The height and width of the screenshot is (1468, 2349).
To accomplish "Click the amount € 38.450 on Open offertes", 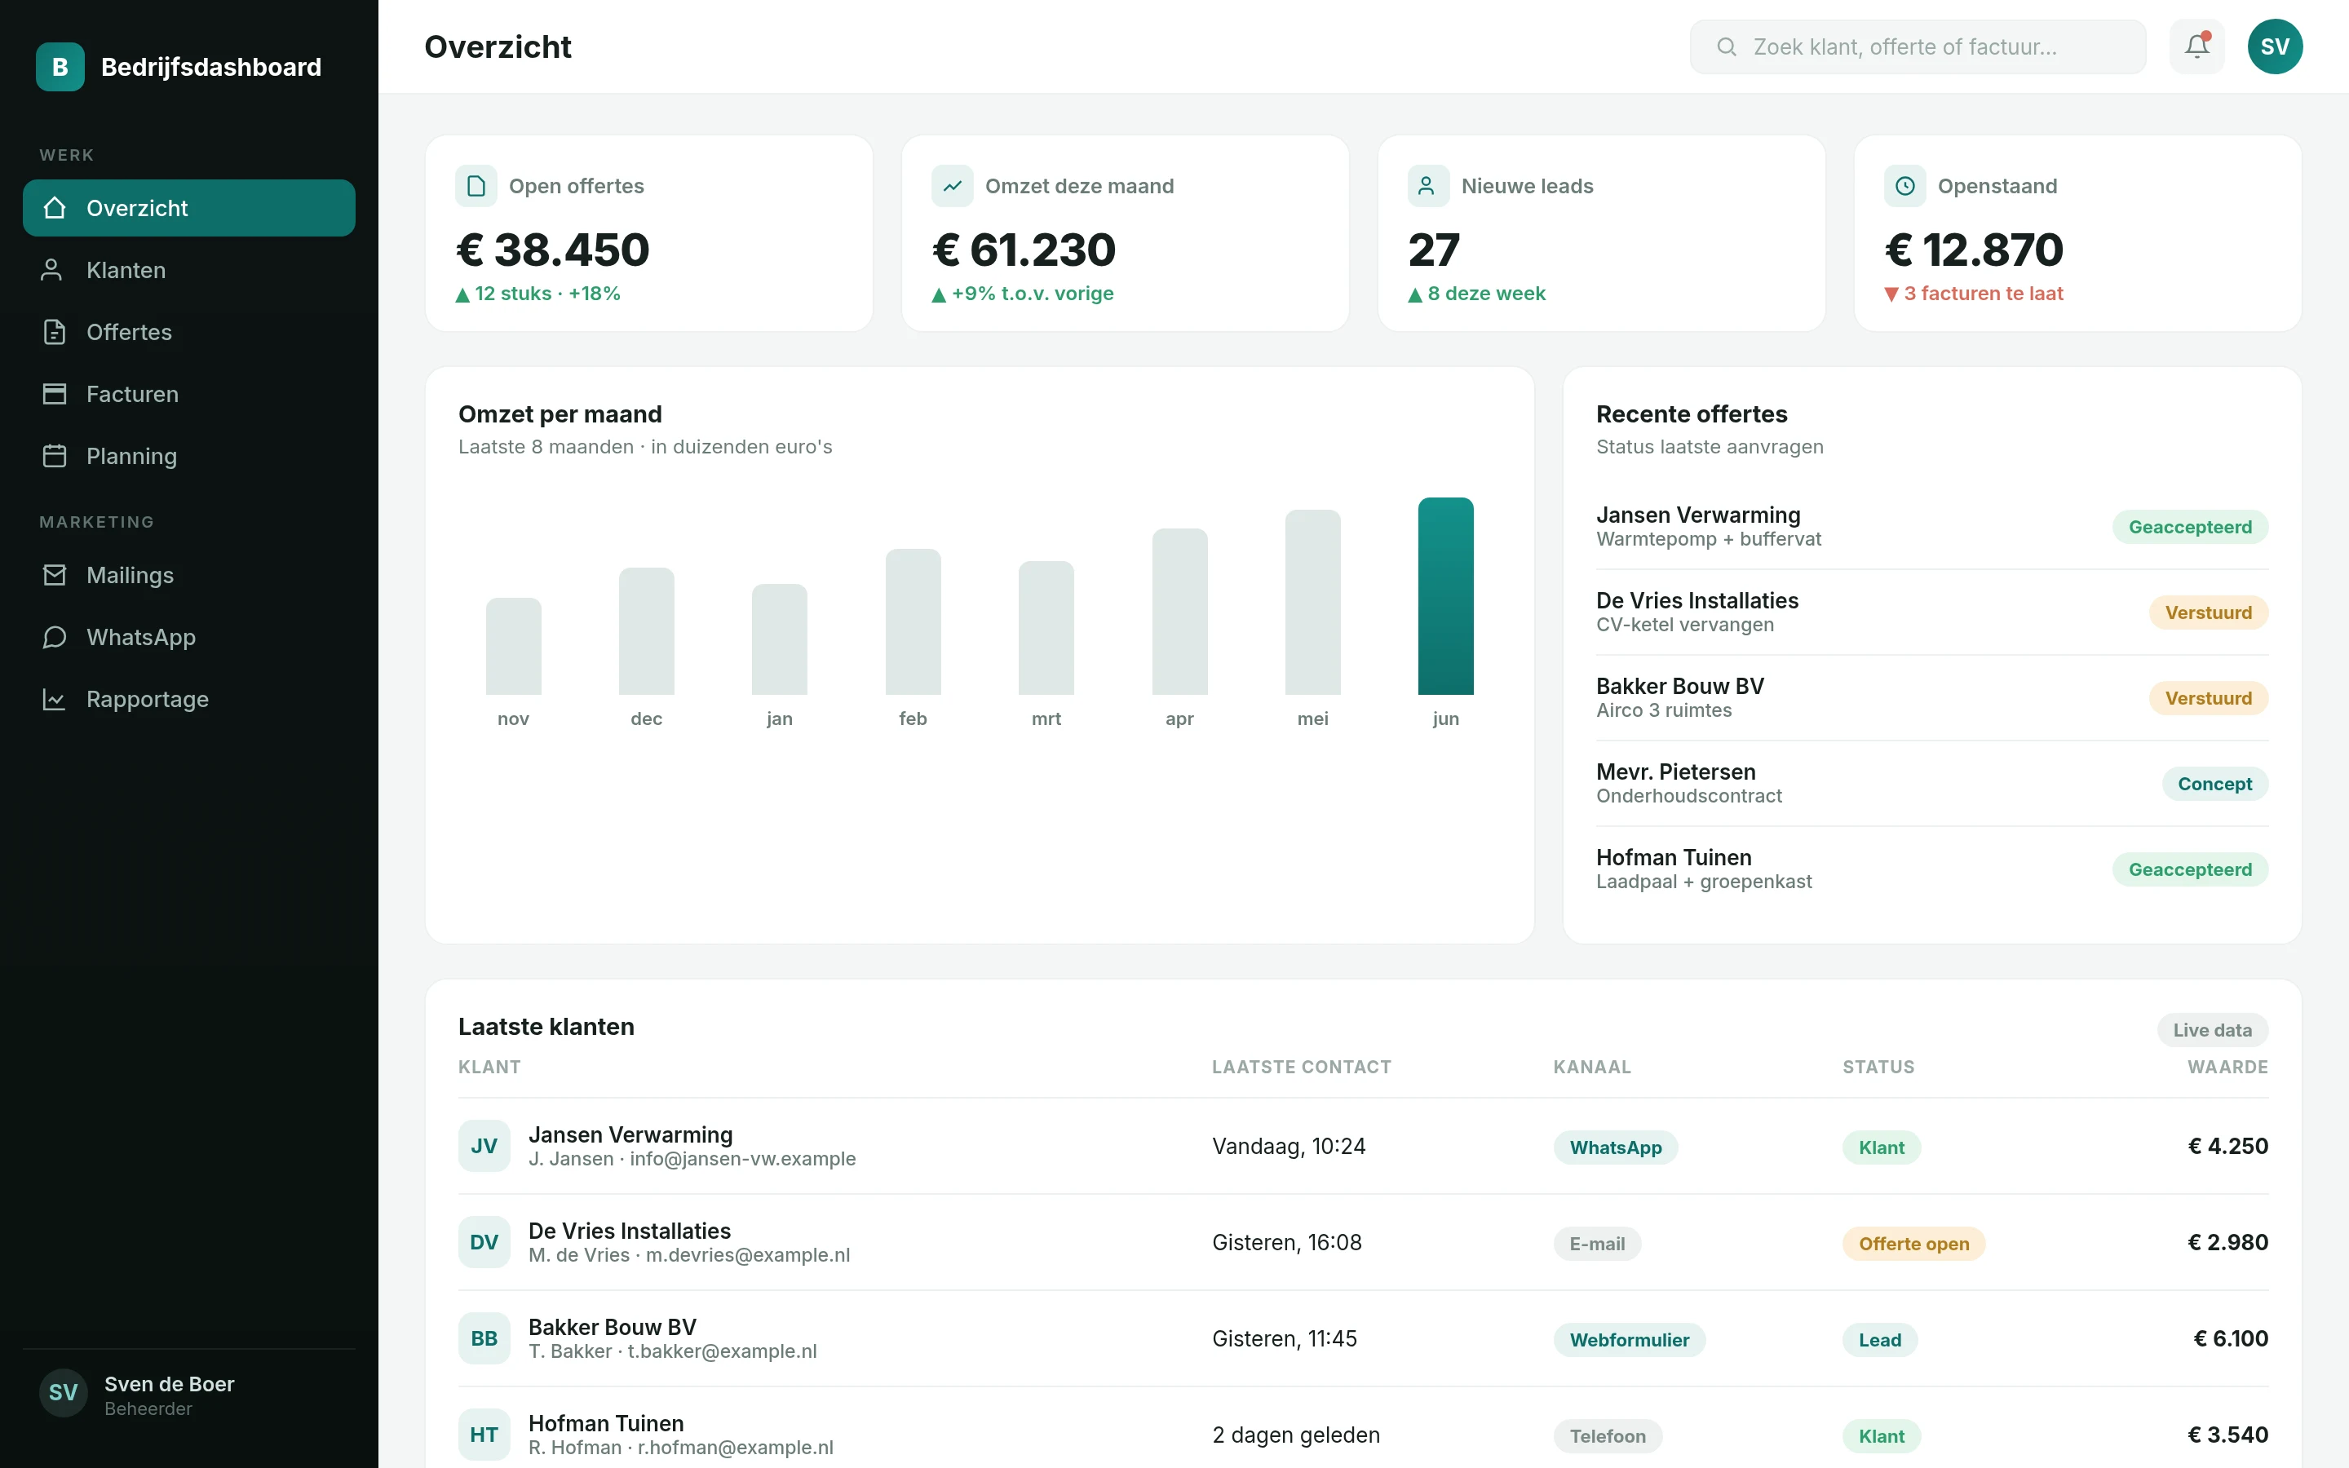I will [552, 250].
